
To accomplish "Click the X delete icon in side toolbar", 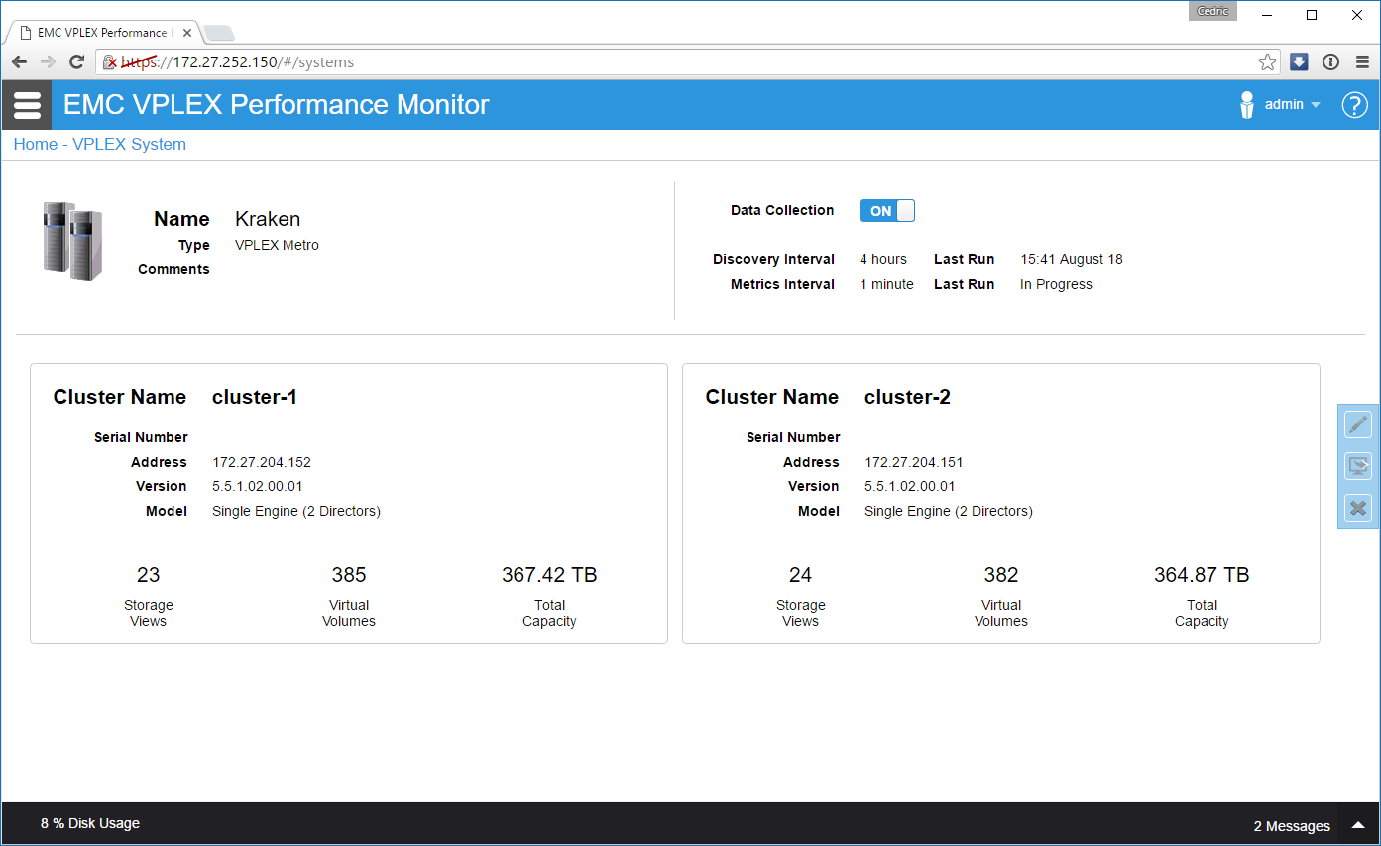I will (x=1357, y=508).
